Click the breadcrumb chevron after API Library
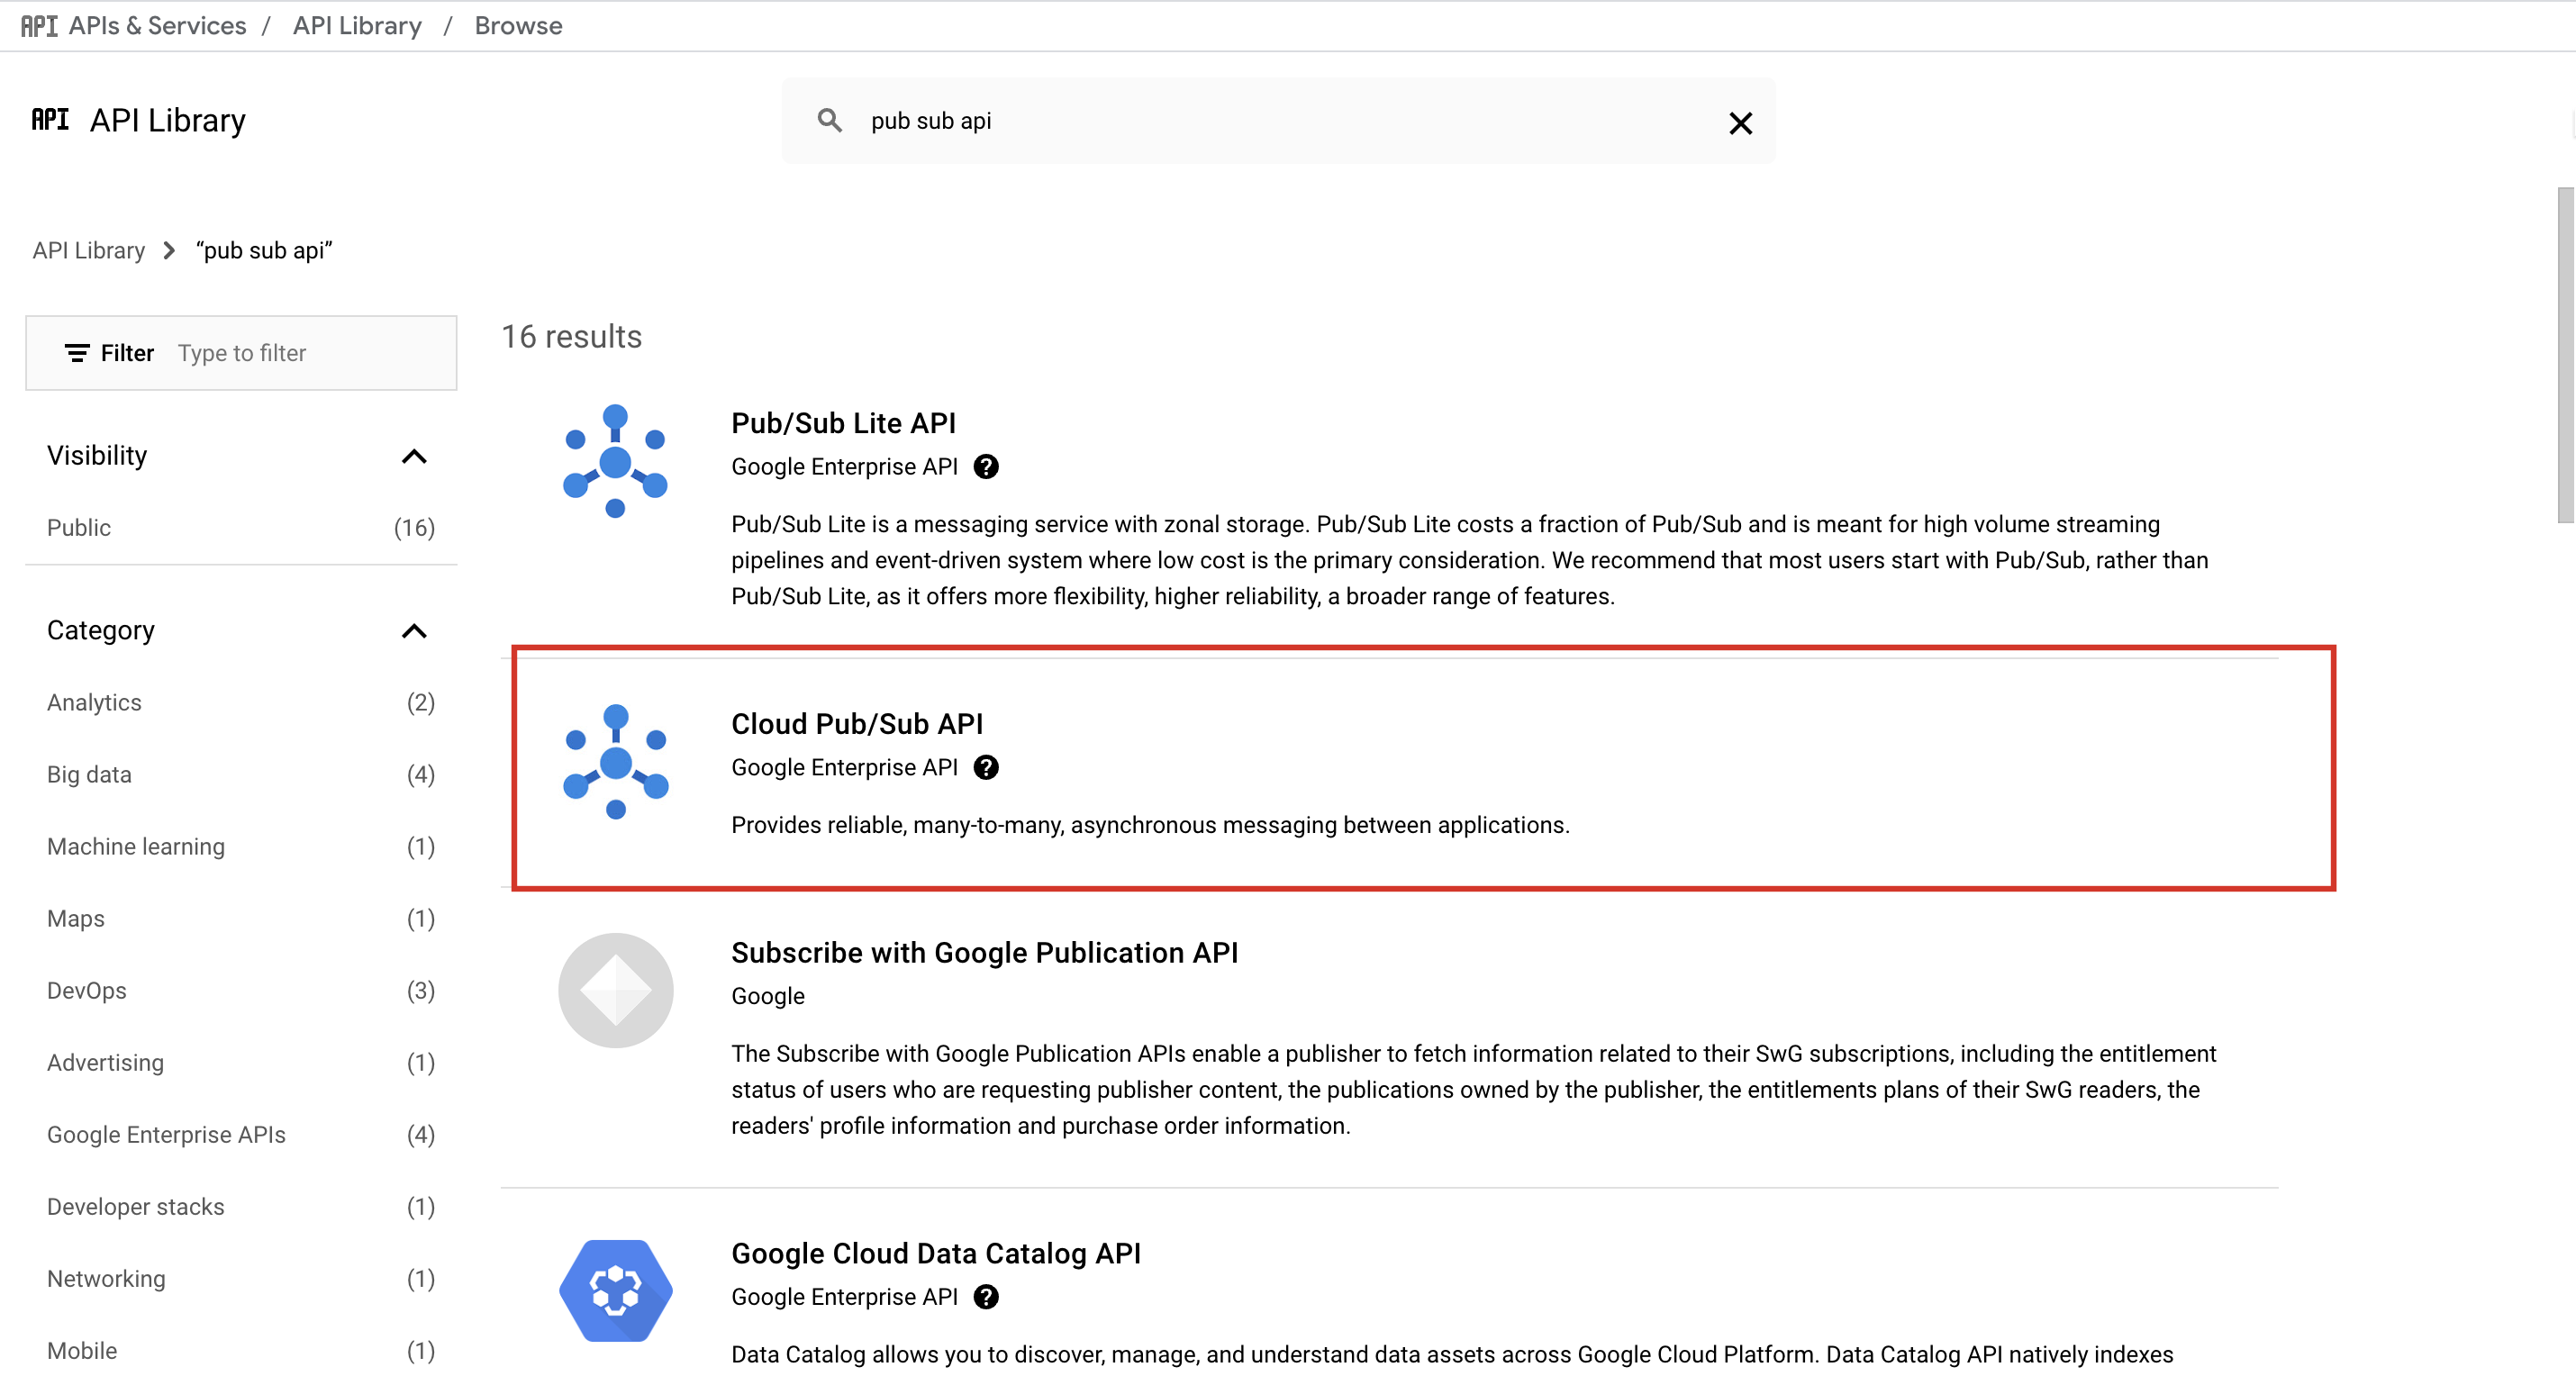This screenshot has height=1376, width=2576. pos(169,250)
